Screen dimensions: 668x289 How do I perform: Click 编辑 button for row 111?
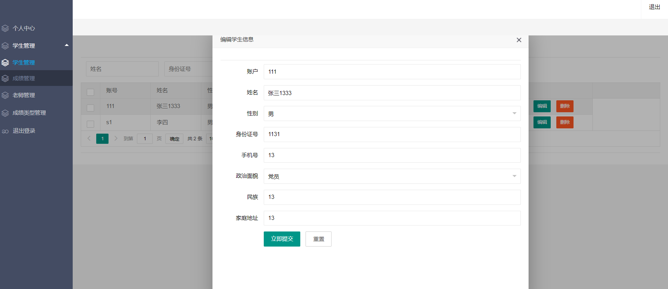(542, 106)
